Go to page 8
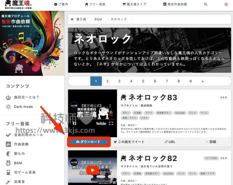233x185 pixels. 179,81
